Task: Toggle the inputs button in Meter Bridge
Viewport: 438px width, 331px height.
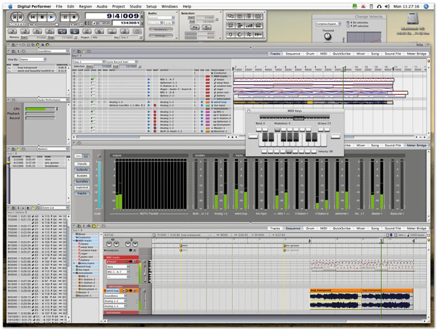Action: [82, 164]
